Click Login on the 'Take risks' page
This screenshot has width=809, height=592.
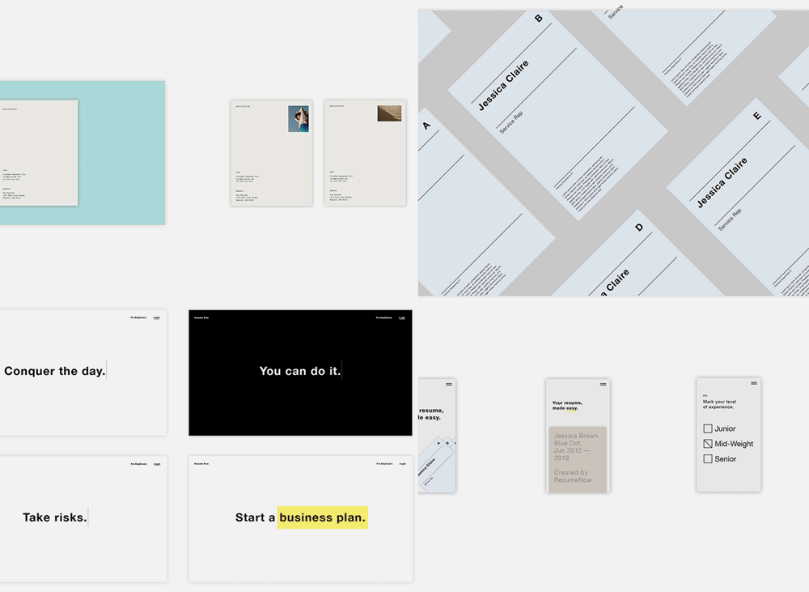coord(157,464)
